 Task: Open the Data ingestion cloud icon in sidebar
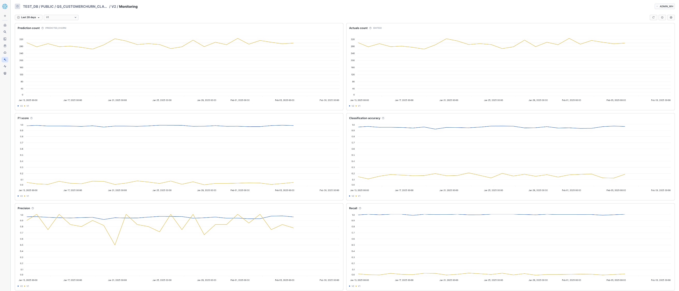[5, 53]
